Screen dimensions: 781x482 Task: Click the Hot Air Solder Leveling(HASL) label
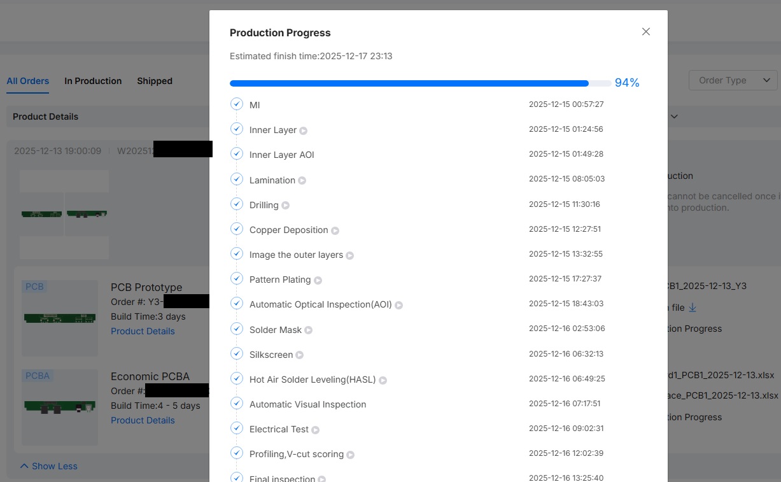pos(313,379)
